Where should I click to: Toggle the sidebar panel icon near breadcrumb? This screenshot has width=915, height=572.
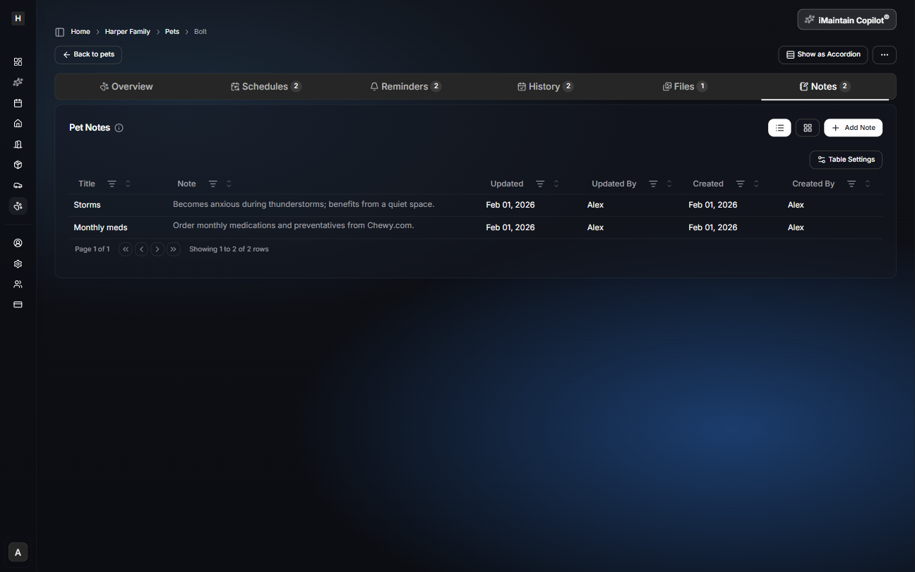tap(60, 32)
